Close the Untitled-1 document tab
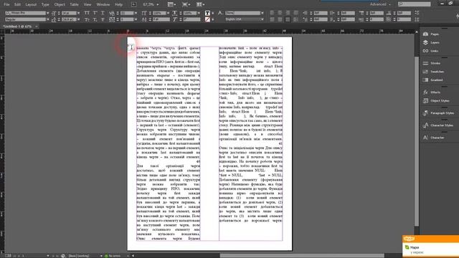This screenshot has height=258, width=459. (x=37, y=27)
